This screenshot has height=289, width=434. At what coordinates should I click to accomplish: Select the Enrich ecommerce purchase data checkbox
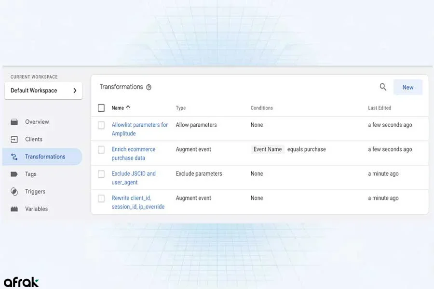point(101,150)
